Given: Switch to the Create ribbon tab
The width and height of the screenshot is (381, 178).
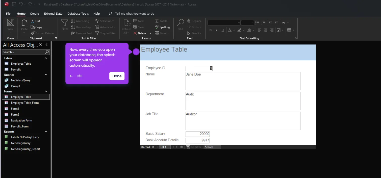Looking at the screenshot, I should (34, 13).
